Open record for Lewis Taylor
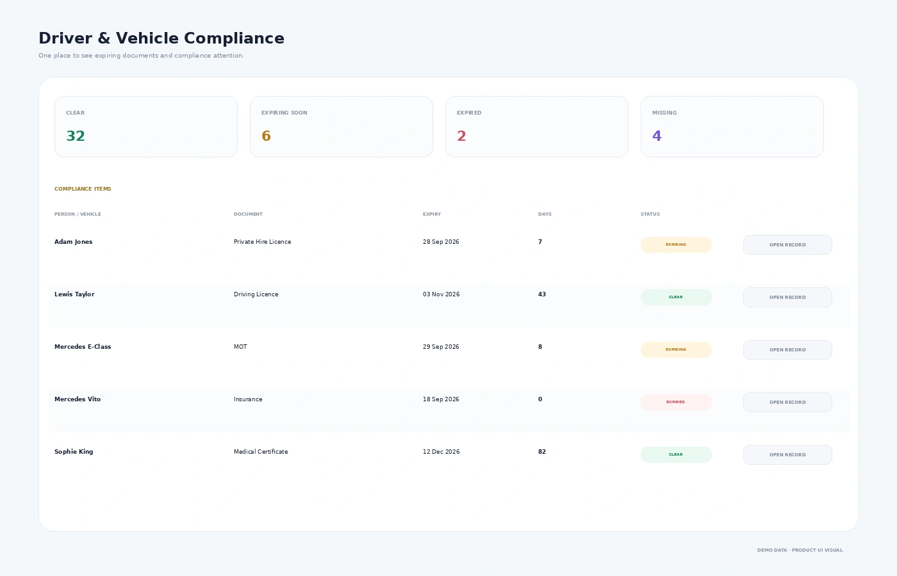Viewport: 897px width, 576px height. [x=787, y=297]
